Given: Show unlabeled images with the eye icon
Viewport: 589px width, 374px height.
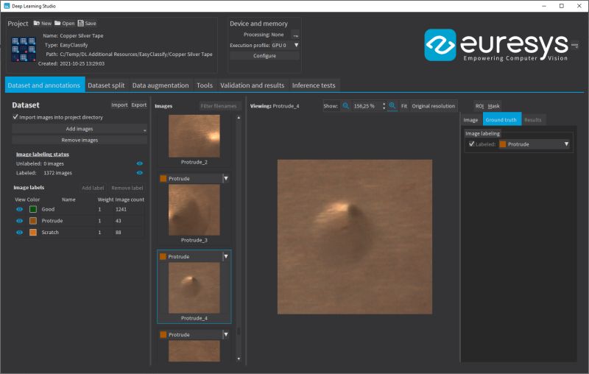Looking at the screenshot, I should coord(140,163).
